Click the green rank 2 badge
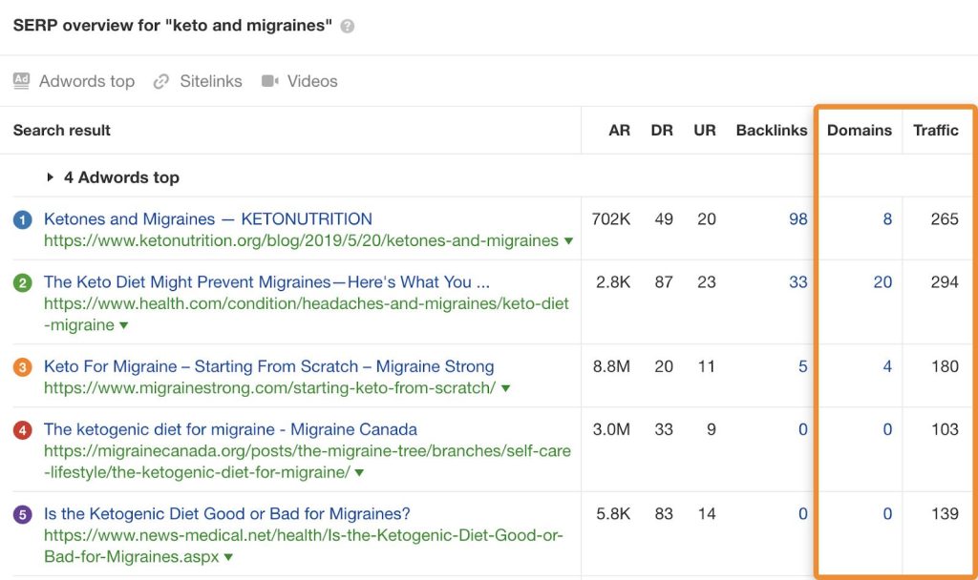Image resolution: width=978 pixels, height=580 pixels. click(x=22, y=282)
